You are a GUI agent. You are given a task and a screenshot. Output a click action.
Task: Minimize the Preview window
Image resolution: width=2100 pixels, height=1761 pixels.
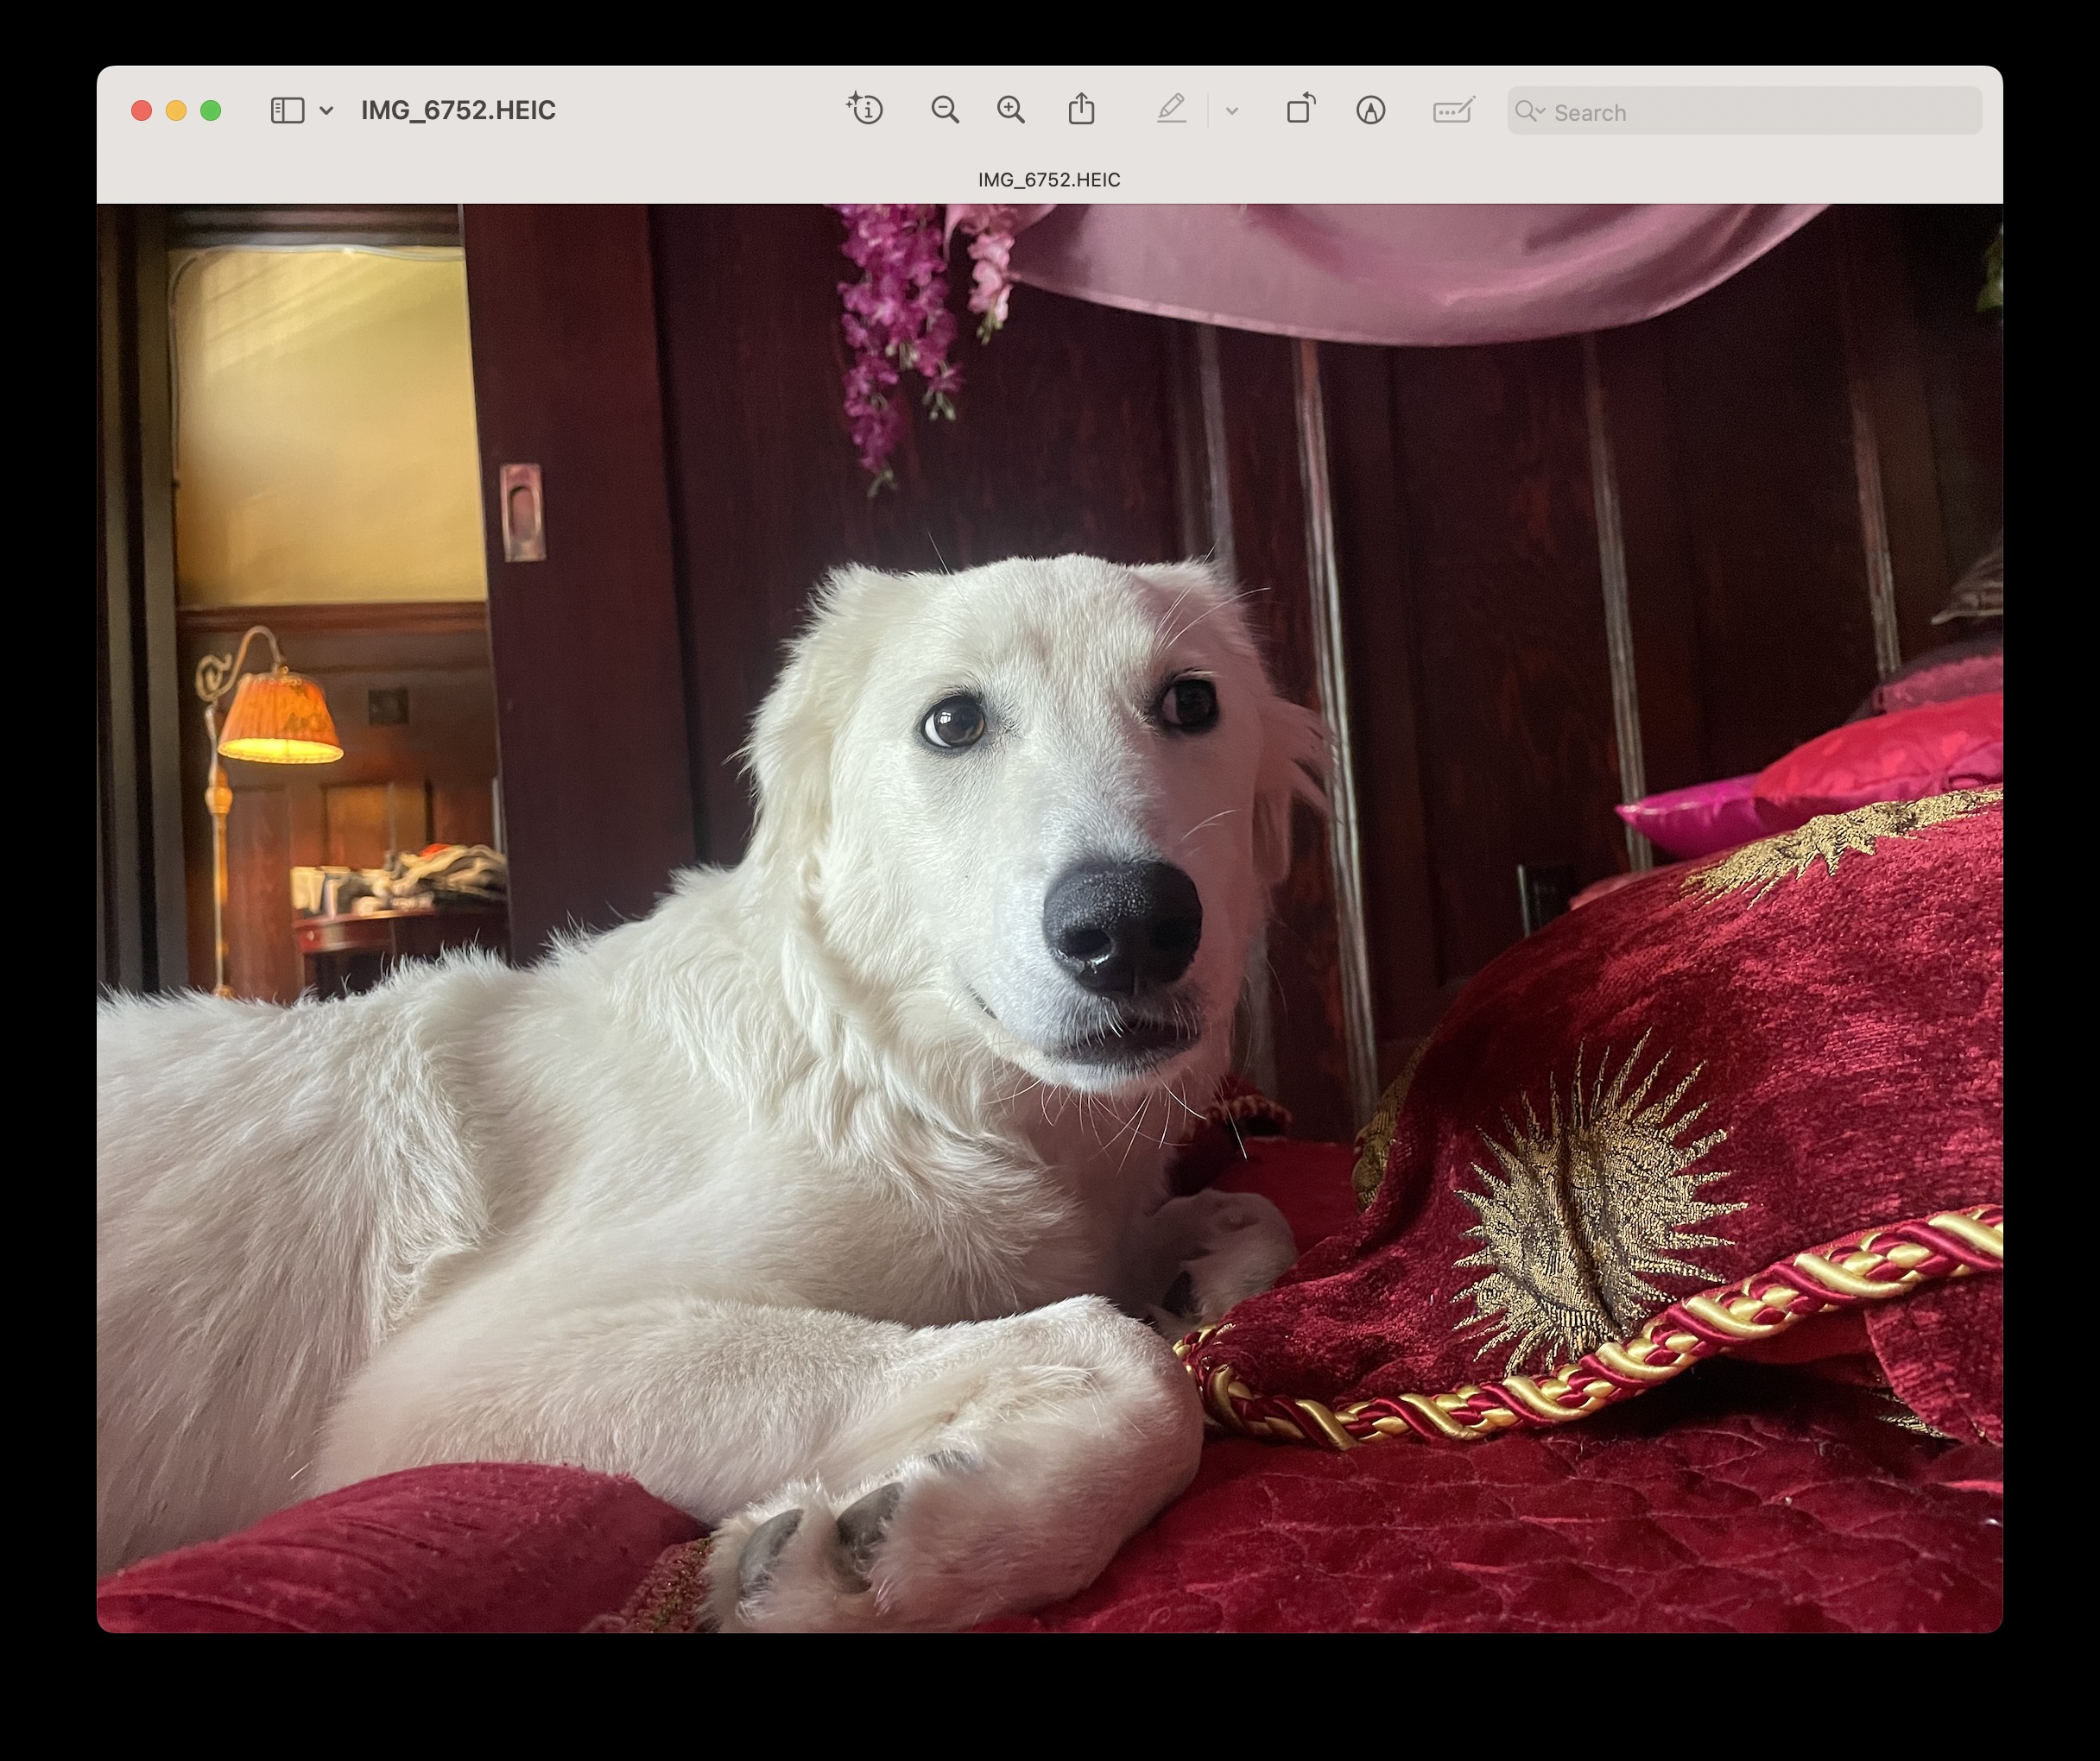[x=176, y=111]
